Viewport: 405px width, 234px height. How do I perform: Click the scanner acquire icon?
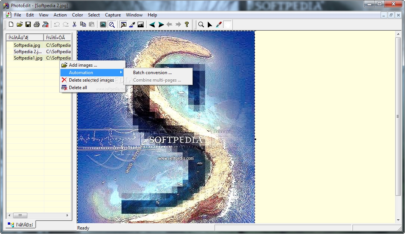pyautogui.click(x=45, y=24)
